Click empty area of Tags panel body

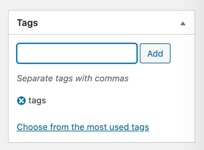point(130,101)
